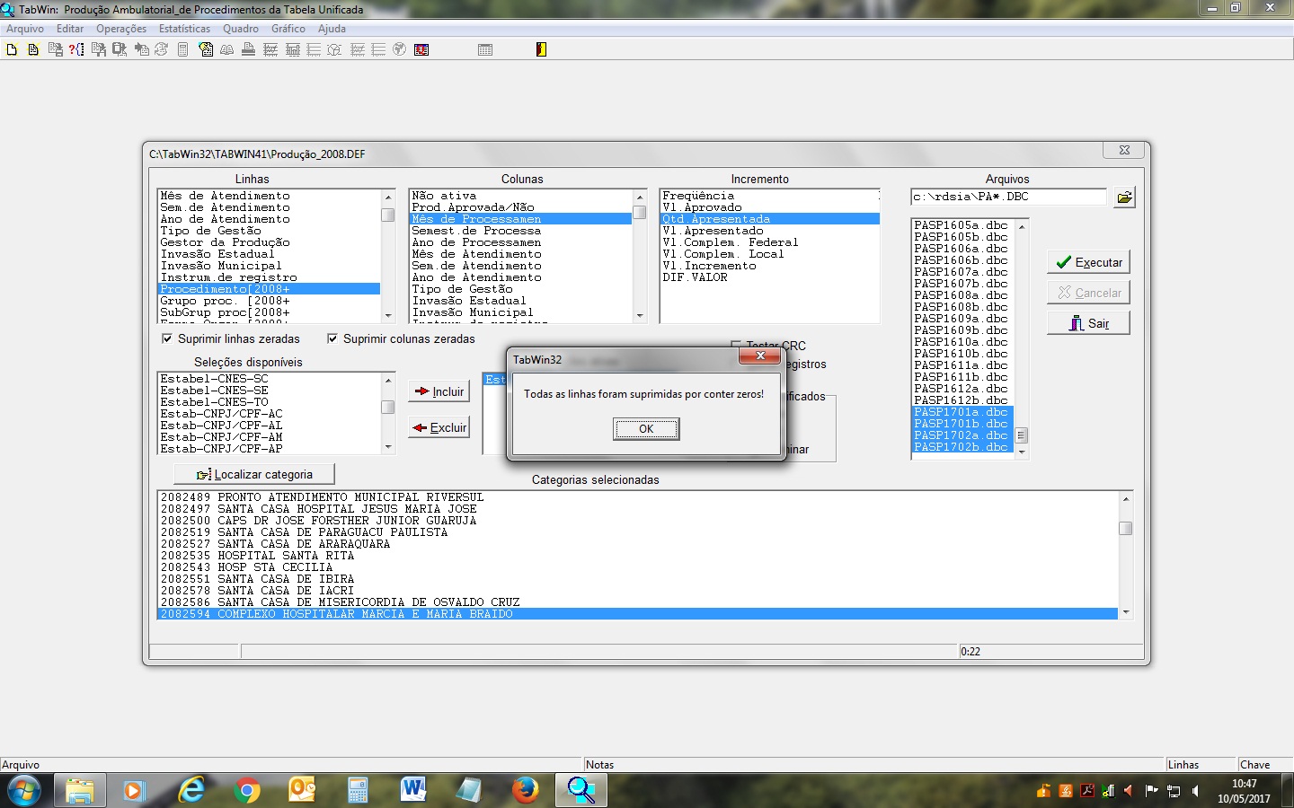This screenshot has width=1294, height=808.
Task: Toggle Suprimir linhas zeradas checkbox
Action: [x=167, y=338]
